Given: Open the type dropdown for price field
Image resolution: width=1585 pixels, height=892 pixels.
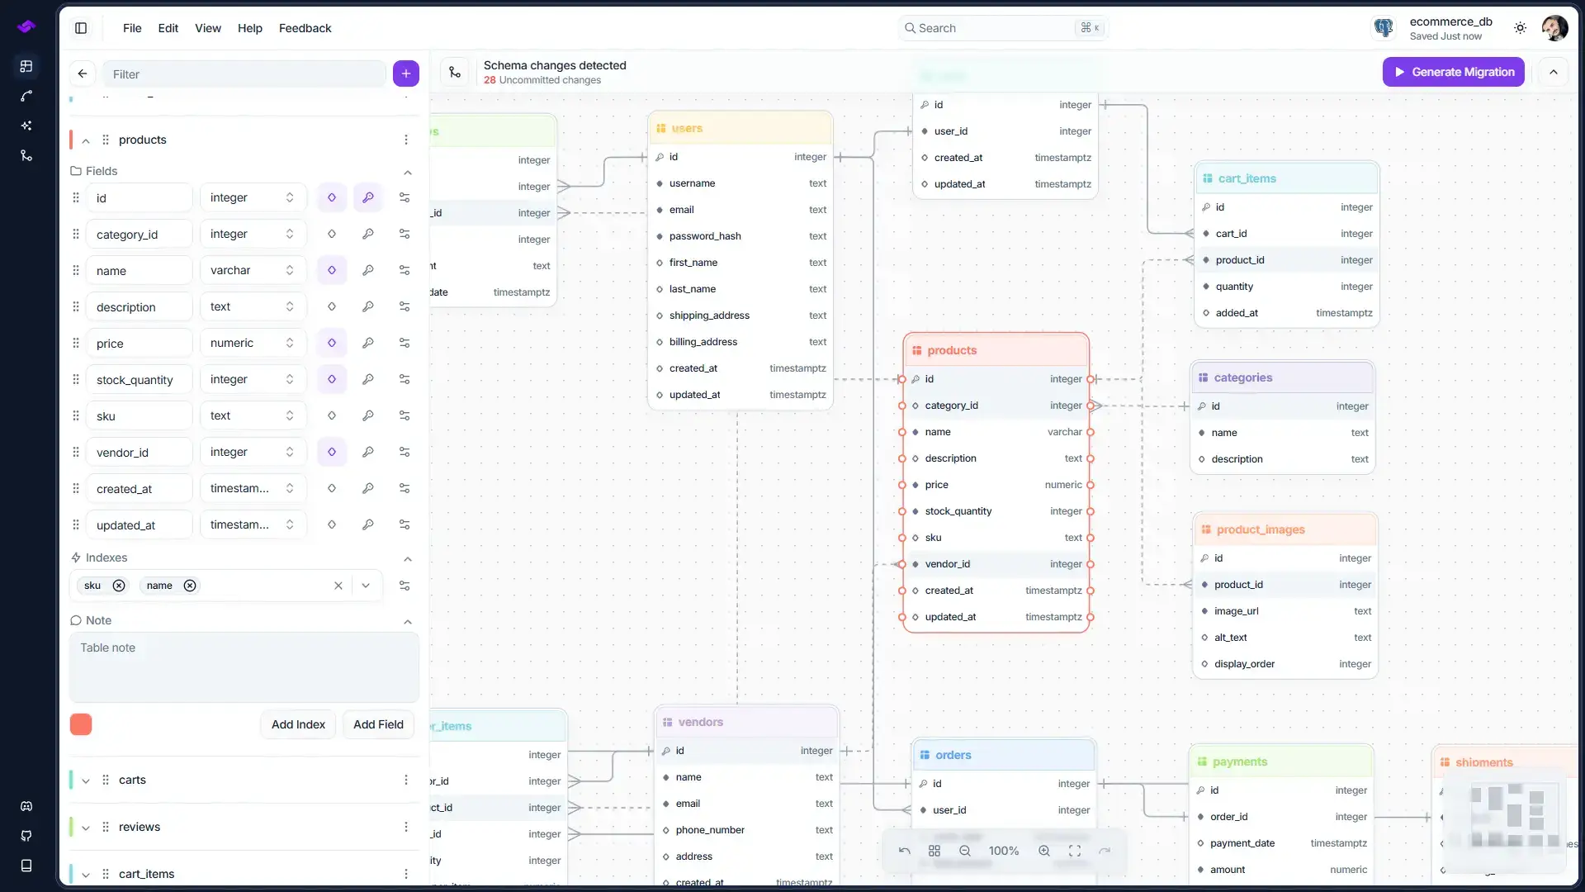Looking at the screenshot, I should (x=253, y=343).
